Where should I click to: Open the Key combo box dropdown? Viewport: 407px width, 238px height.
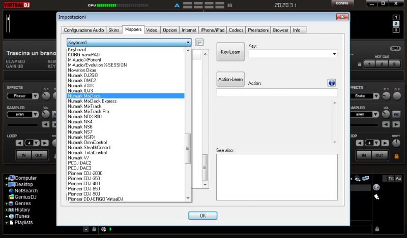click(x=334, y=54)
